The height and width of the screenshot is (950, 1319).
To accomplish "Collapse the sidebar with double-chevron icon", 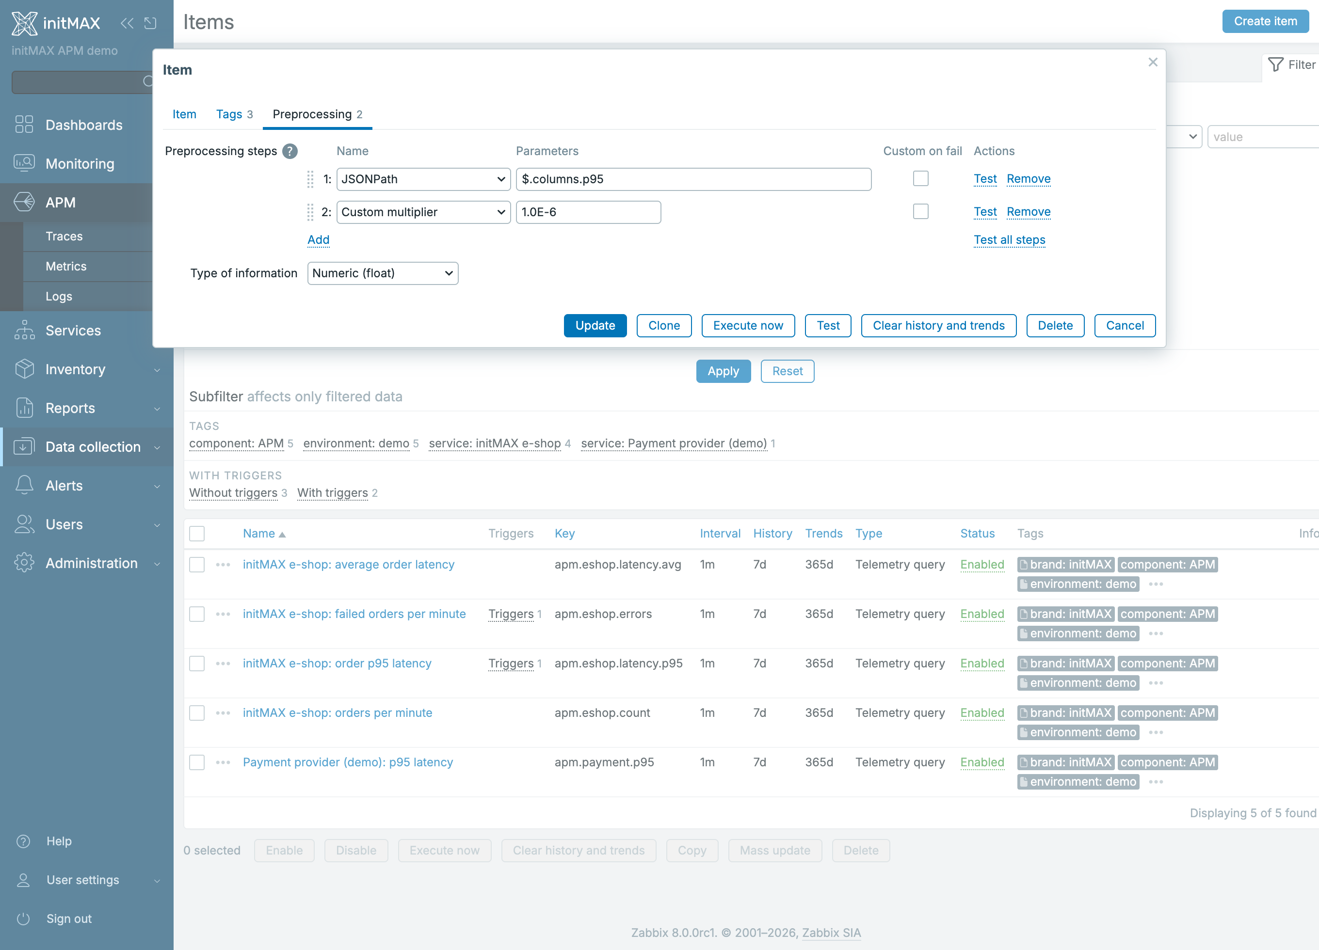I will tap(127, 23).
